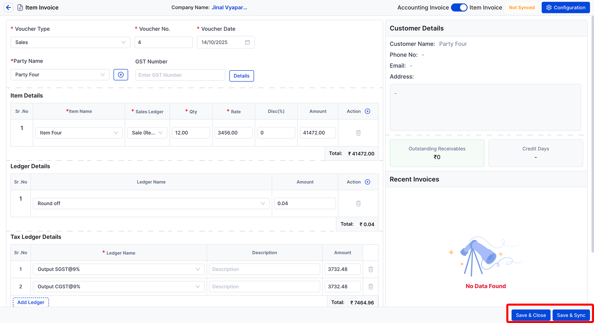Click the SGST amount field 3732.48
This screenshot has width=594, height=323.
coord(343,269)
